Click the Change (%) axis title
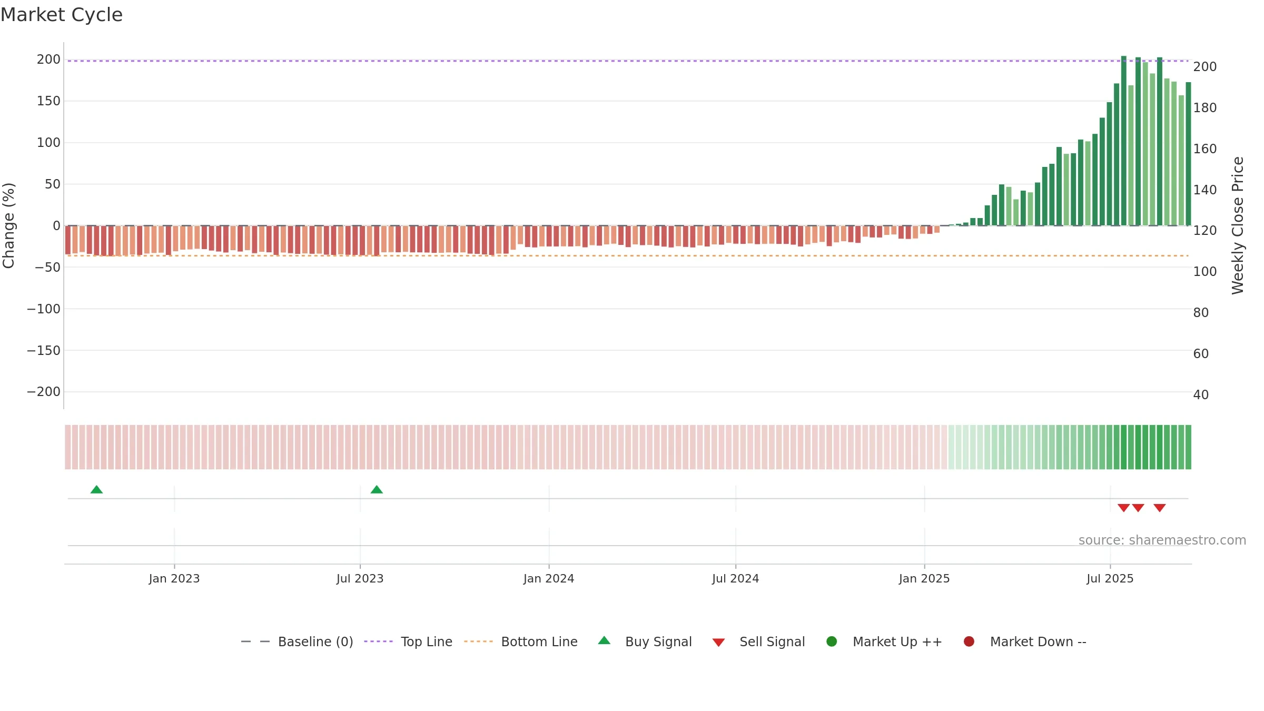Viewport: 1264px width, 711px height. pos(9,225)
